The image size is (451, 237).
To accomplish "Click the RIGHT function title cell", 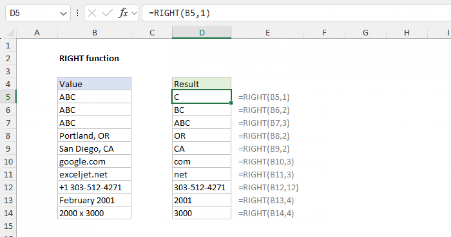I will click(89, 58).
